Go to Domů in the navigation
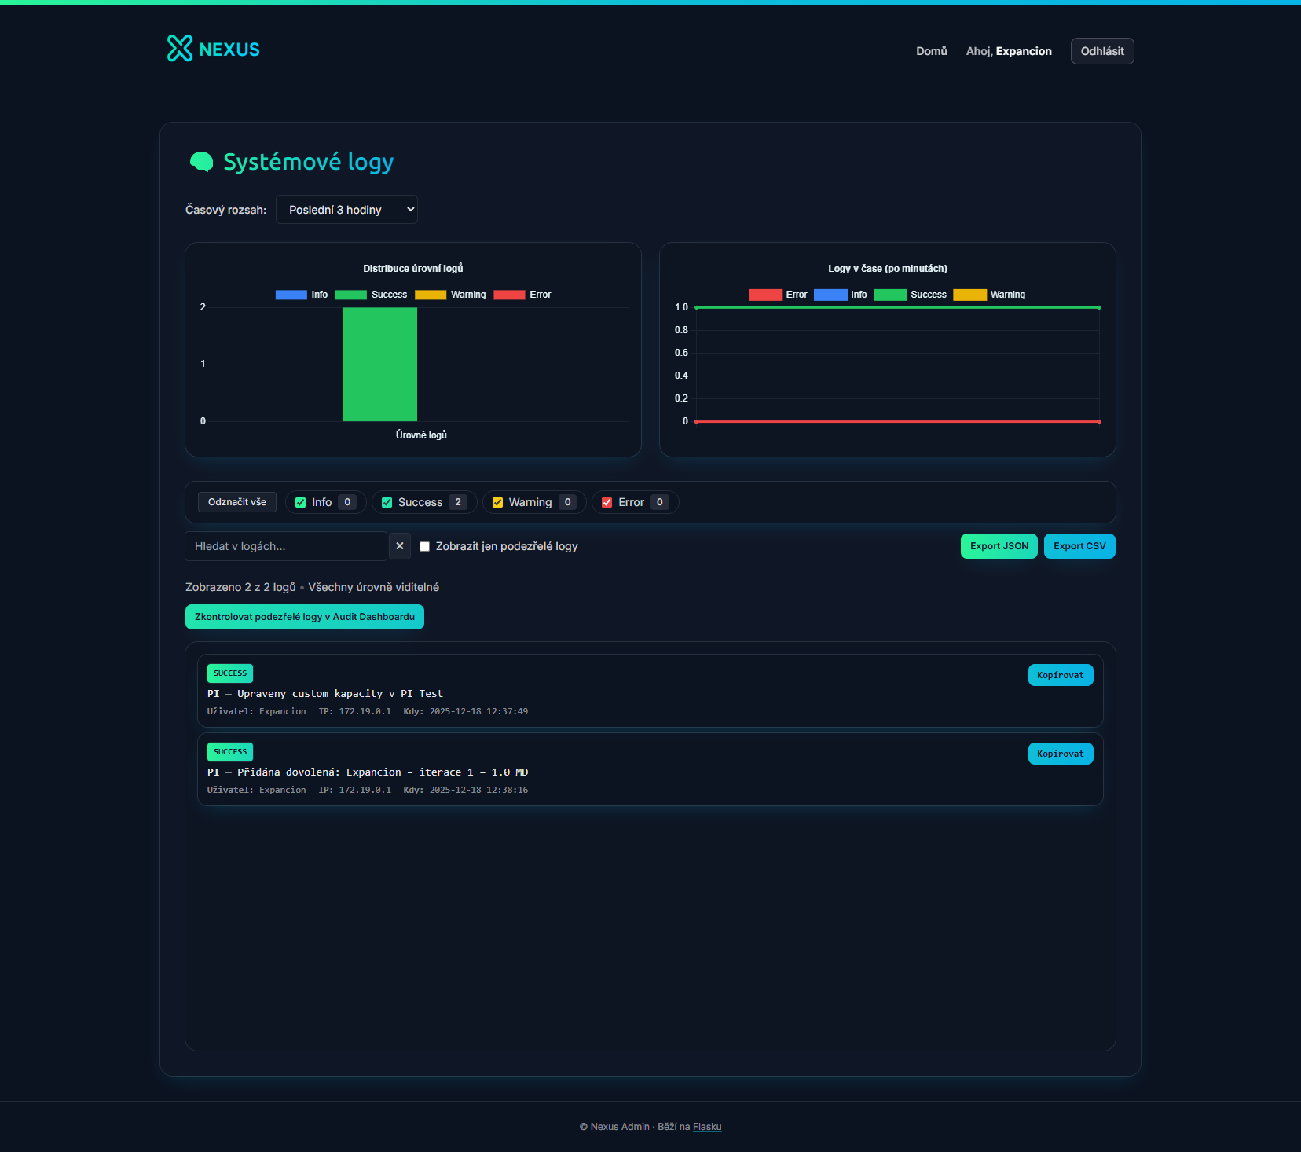Image resolution: width=1301 pixels, height=1152 pixels. (931, 51)
